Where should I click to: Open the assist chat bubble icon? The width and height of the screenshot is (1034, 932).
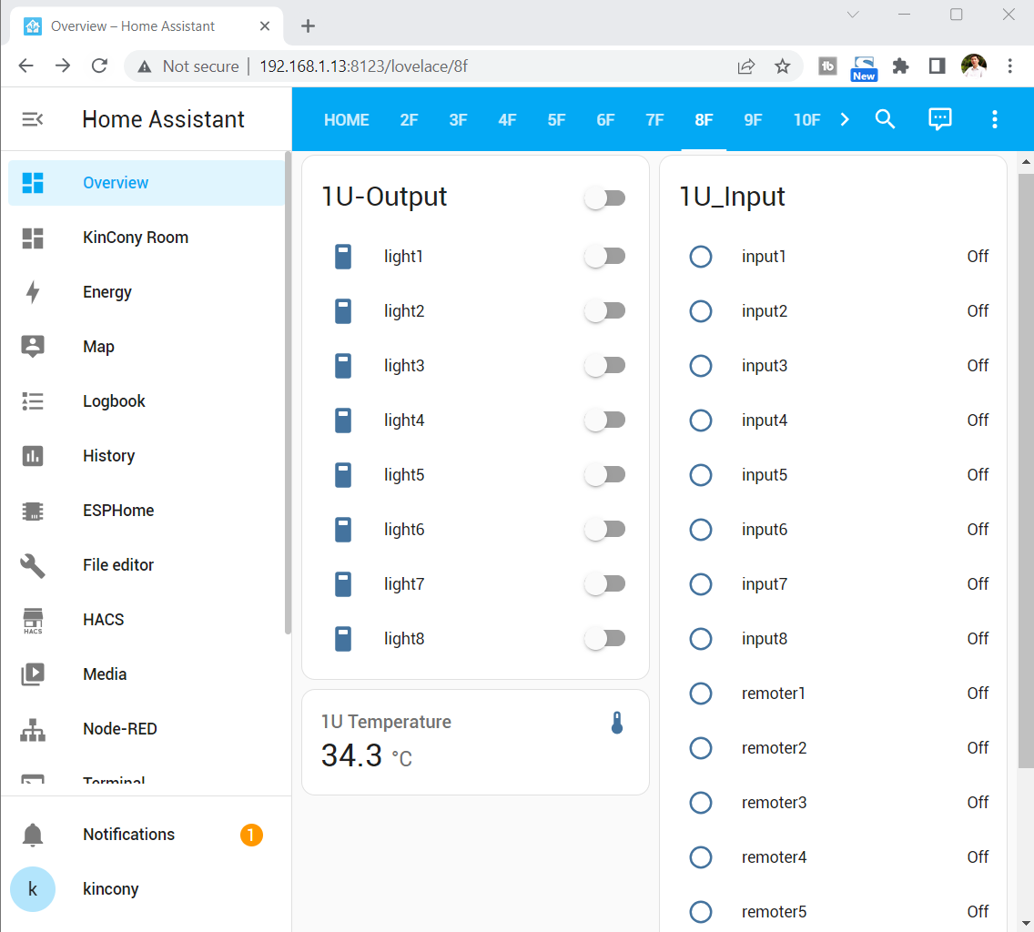point(939,119)
